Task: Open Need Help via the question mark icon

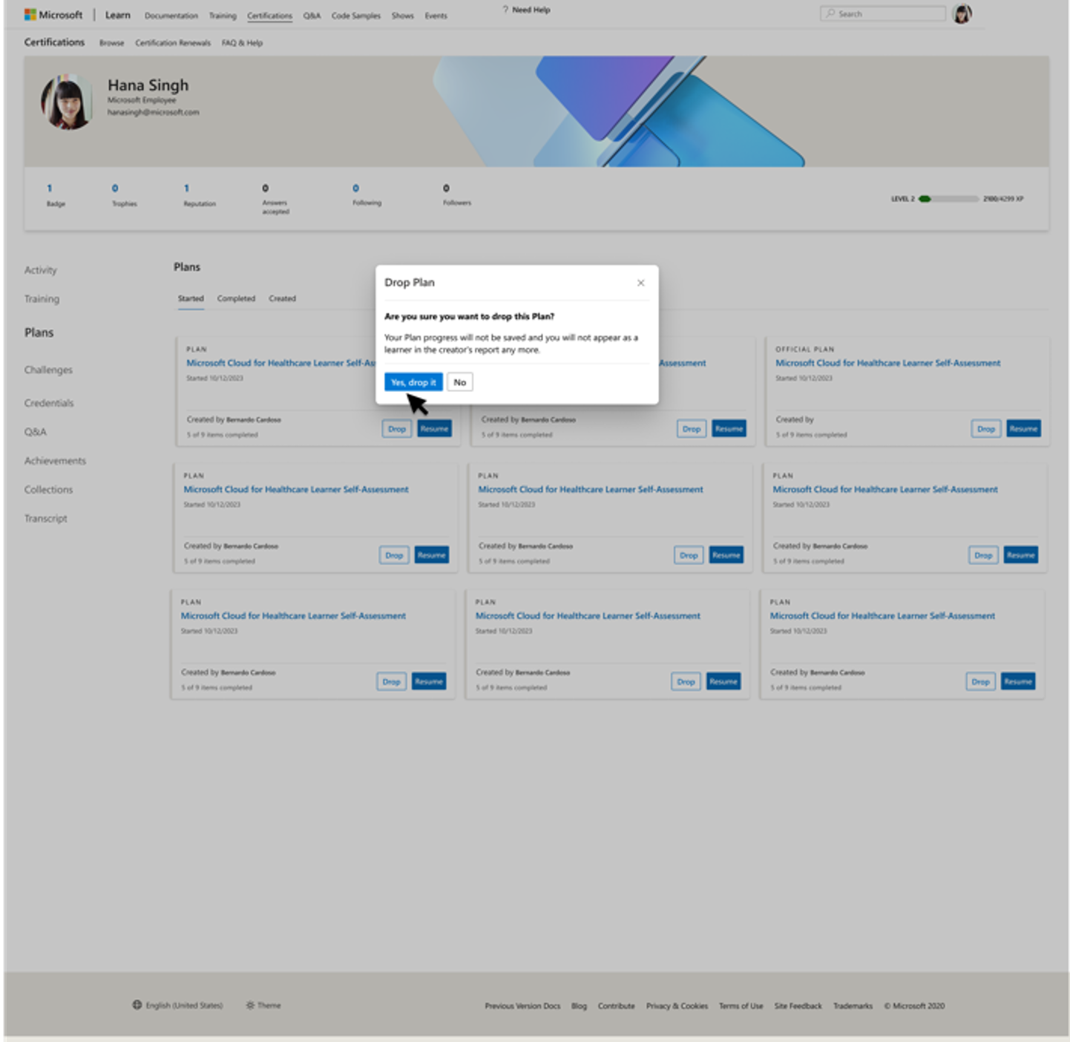Action: click(x=505, y=10)
